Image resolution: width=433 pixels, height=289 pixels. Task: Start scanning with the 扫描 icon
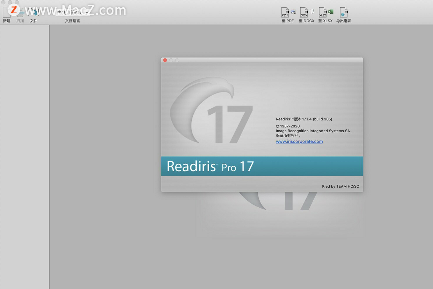pyautogui.click(x=20, y=15)
